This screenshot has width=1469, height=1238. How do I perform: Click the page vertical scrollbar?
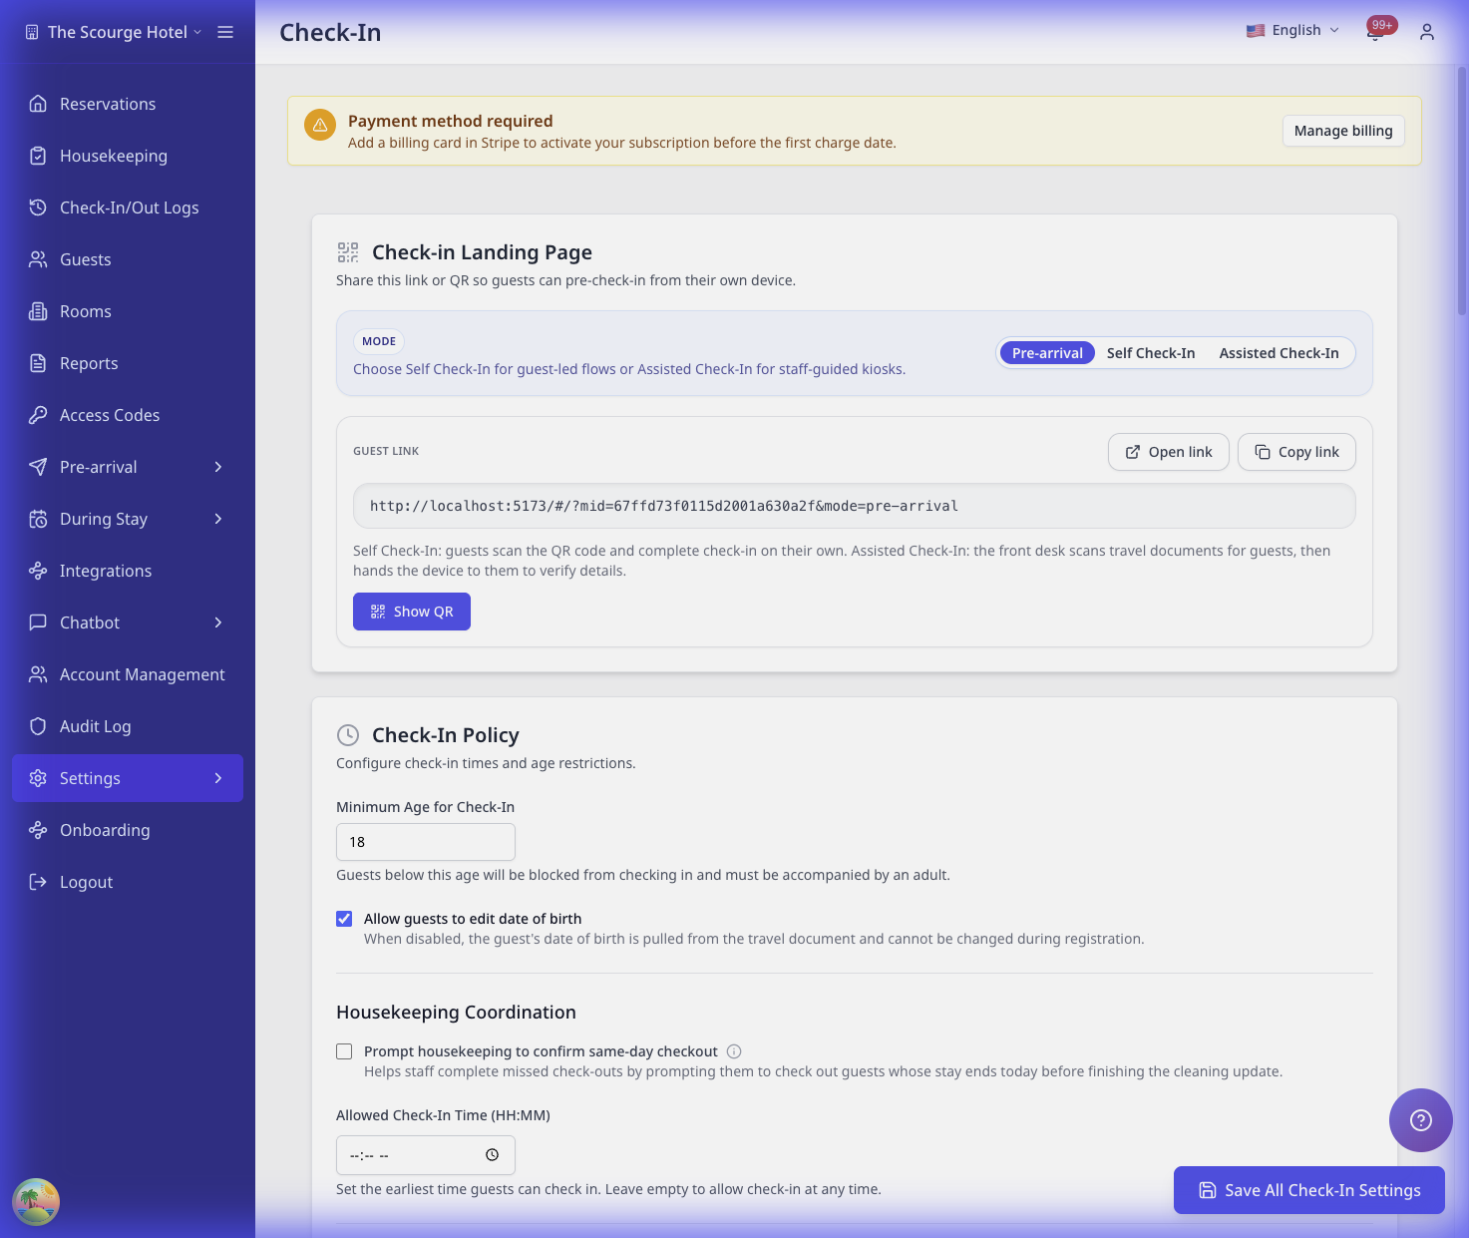1462,190
